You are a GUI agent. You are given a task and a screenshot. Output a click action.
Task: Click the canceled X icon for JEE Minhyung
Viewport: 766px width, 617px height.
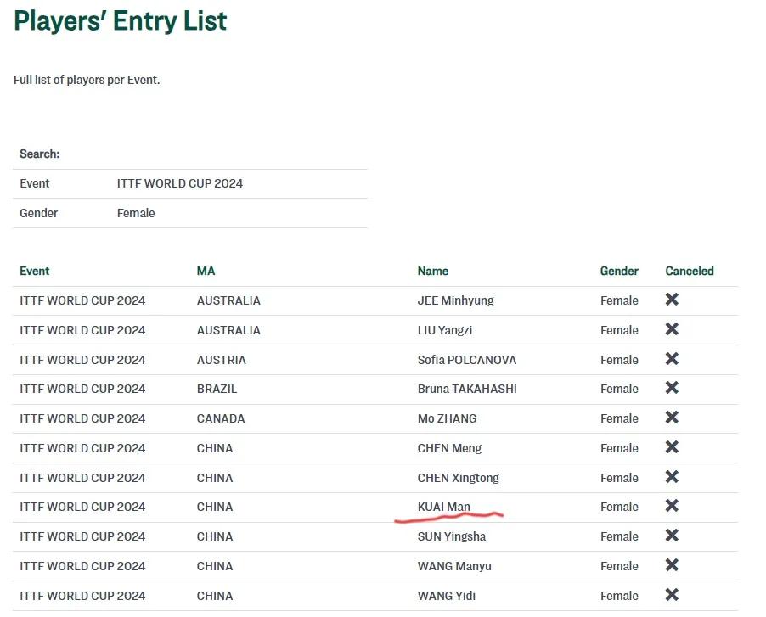(x=672, y=300)
